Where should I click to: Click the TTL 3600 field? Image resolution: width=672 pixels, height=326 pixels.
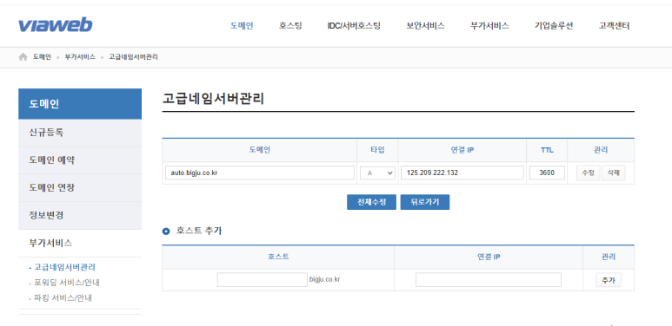tap(547, 173)
